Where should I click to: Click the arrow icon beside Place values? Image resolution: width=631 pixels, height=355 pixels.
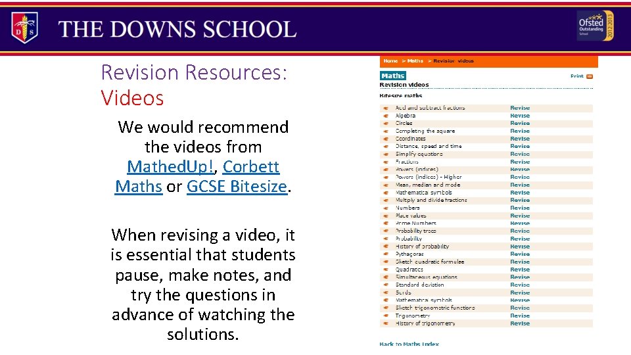tap(386, 216)
